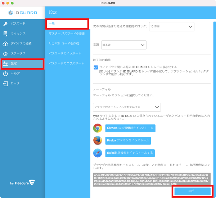Click the authentication code text box
This screenshot has height=198, width=216.
(x=152, y=180)
